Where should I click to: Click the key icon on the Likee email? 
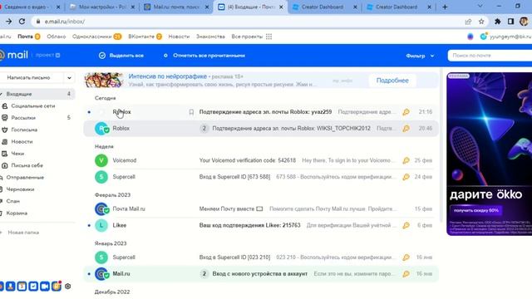(x=406, y=225)
